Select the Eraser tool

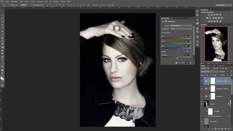pyautogui.click(x=2, y=44)
